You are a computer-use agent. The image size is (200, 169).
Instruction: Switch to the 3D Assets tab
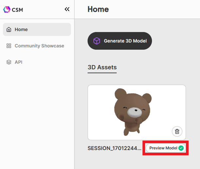[x=102, y=68]
